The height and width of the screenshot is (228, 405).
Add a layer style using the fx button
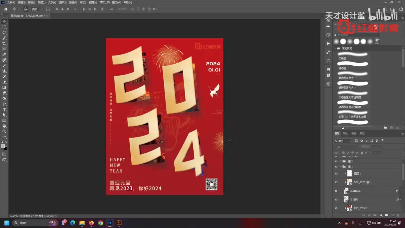coord(369,215)
